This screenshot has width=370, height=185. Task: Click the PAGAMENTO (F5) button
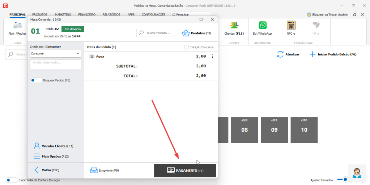coord(185,171)
